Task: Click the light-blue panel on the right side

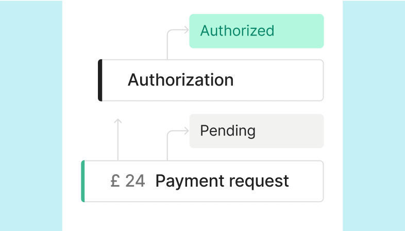Action: click(374, 115)
